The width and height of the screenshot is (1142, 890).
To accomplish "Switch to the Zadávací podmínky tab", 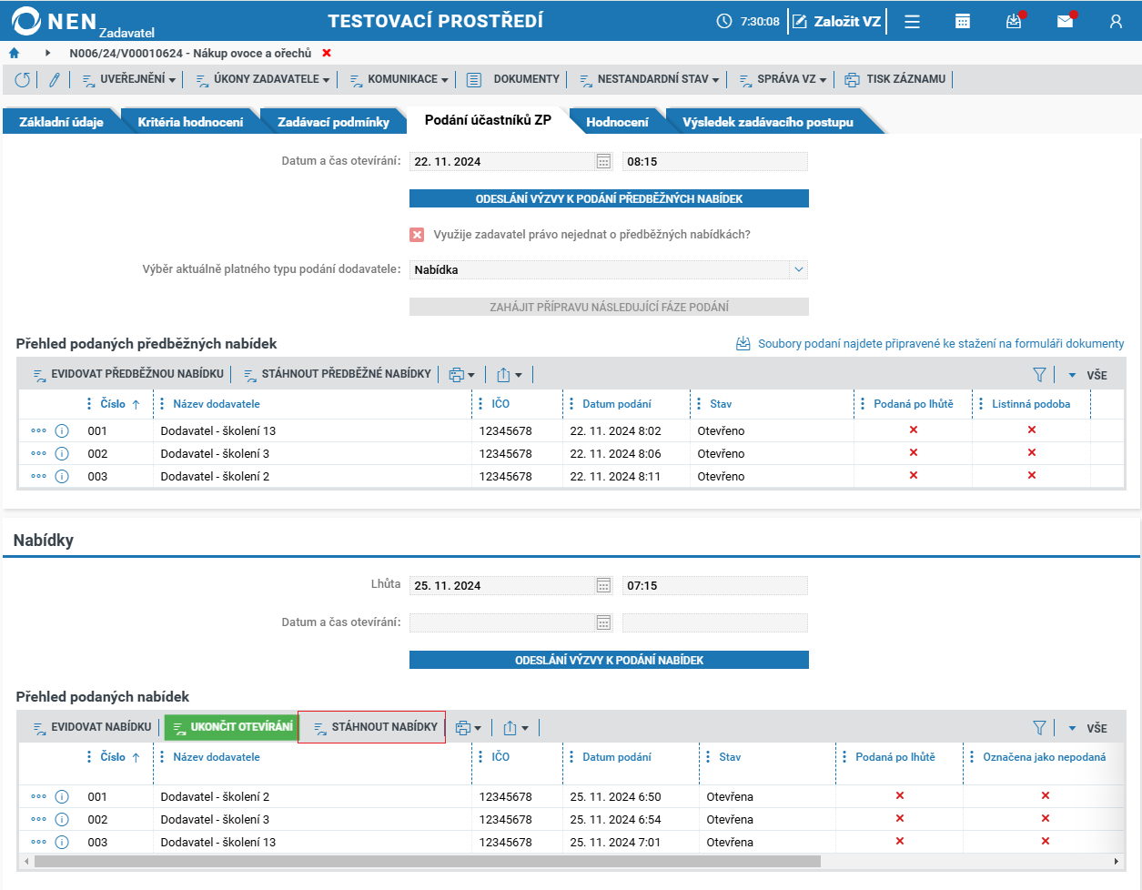I will click(x=333, y=122).
